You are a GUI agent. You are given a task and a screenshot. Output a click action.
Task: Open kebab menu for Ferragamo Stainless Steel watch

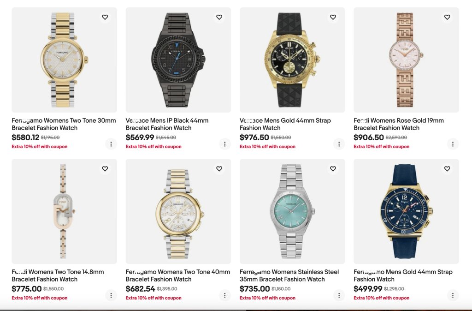[x=339, y=295]
